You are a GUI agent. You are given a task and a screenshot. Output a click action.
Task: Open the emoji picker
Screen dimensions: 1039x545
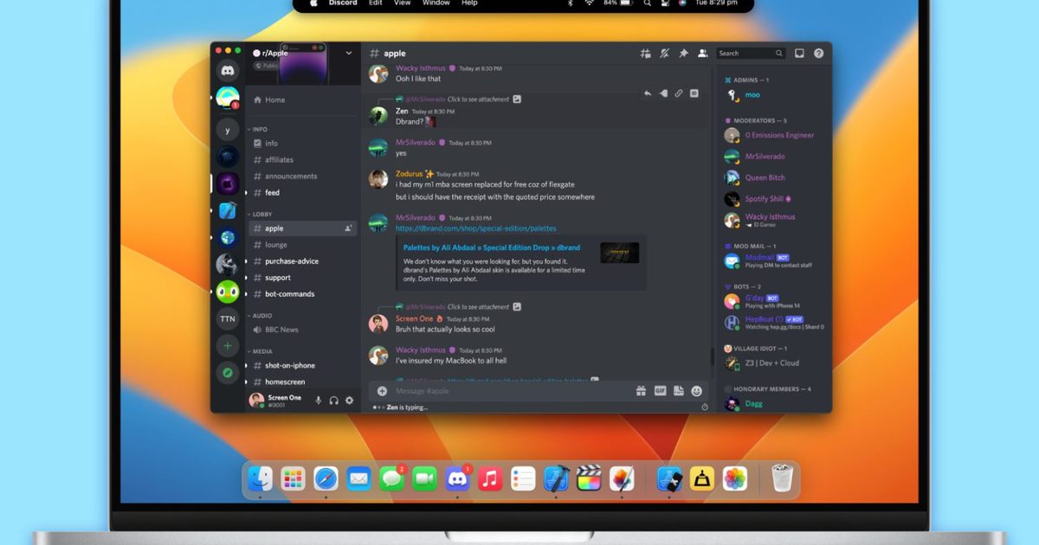tap(698, 391)
